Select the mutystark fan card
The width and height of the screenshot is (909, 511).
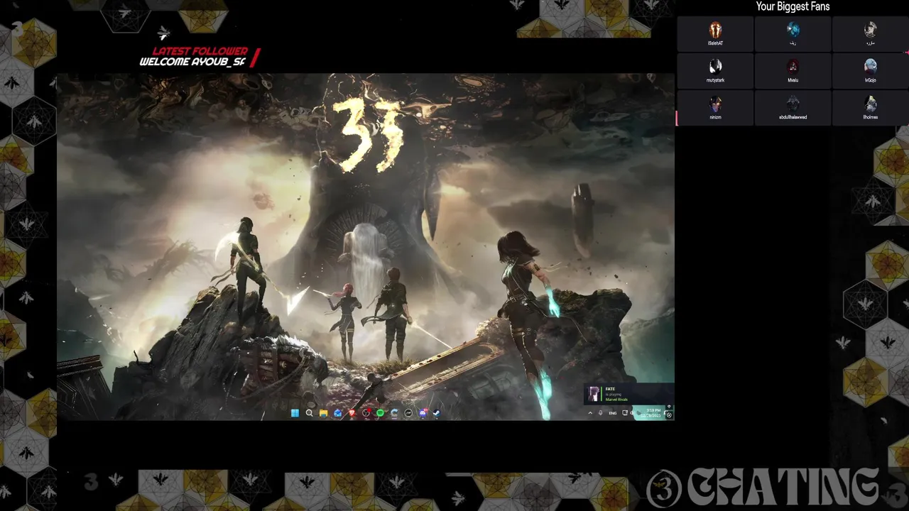[715, 70]
